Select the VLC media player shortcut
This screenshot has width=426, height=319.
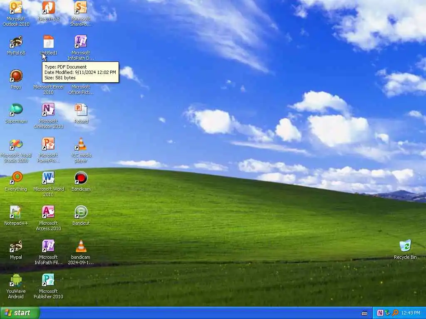[x=81, y=144]
